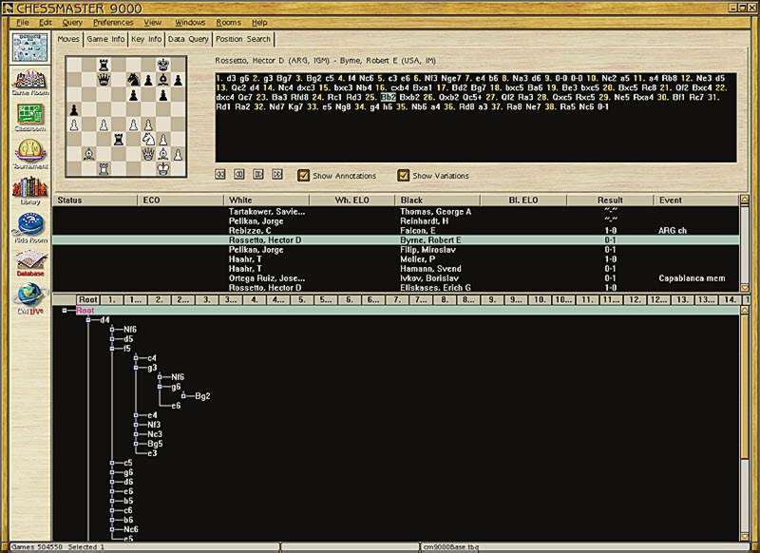Select the black queen on the board
Viewport: 760px width, 553px height.
click(x=104, y=80)
